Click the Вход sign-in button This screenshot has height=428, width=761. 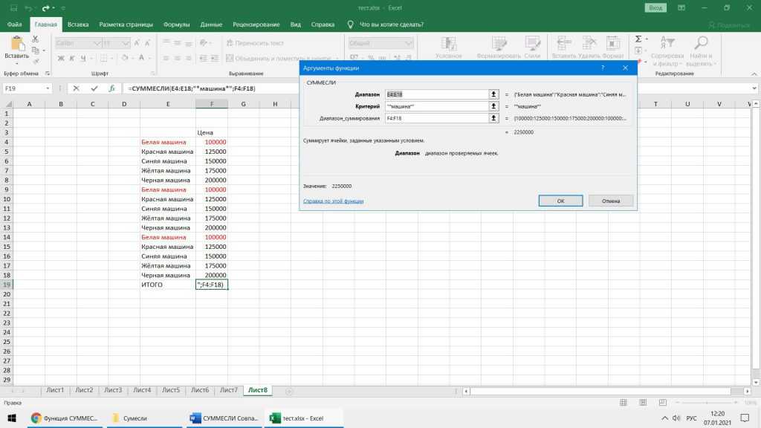tap(655, 7)
